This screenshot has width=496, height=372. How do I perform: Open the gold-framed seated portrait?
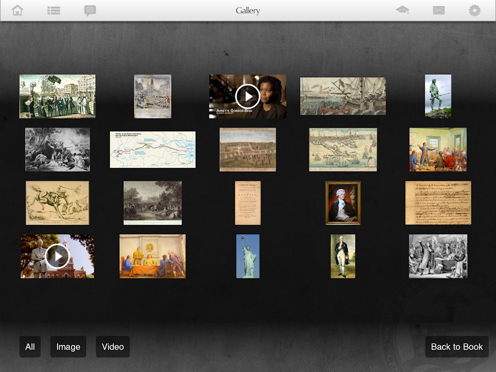(x=343, y=203)
